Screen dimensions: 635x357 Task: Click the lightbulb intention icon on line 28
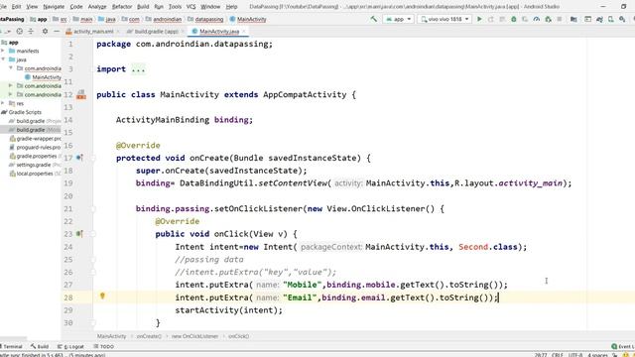(102, 297)
